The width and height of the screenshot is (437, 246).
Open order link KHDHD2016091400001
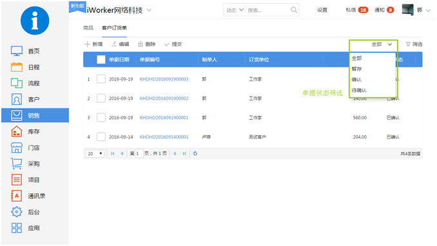click(164, 137)
